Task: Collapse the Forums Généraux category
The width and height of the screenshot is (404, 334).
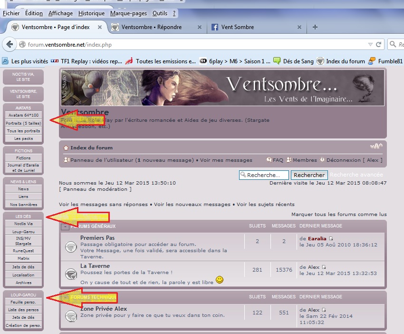Action: coord(65,226)
